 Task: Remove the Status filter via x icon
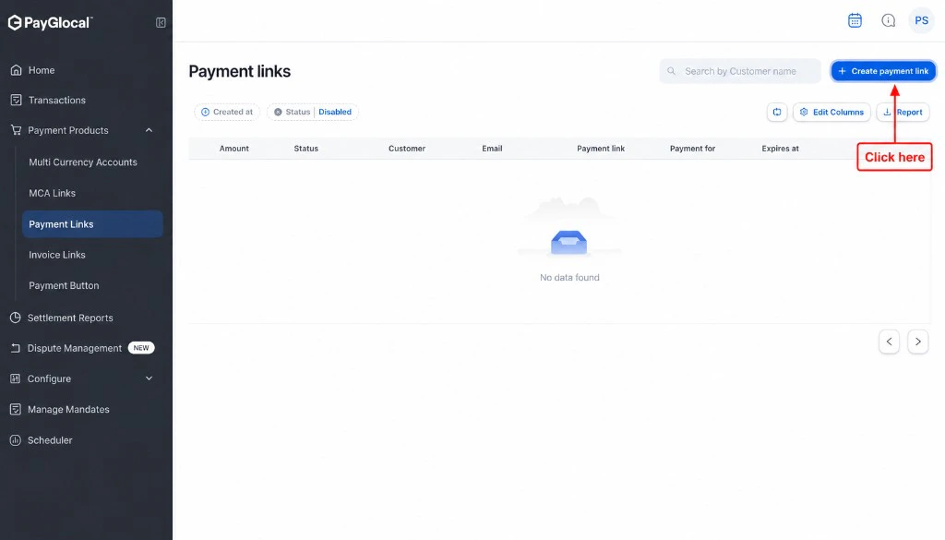click(278, 112)
